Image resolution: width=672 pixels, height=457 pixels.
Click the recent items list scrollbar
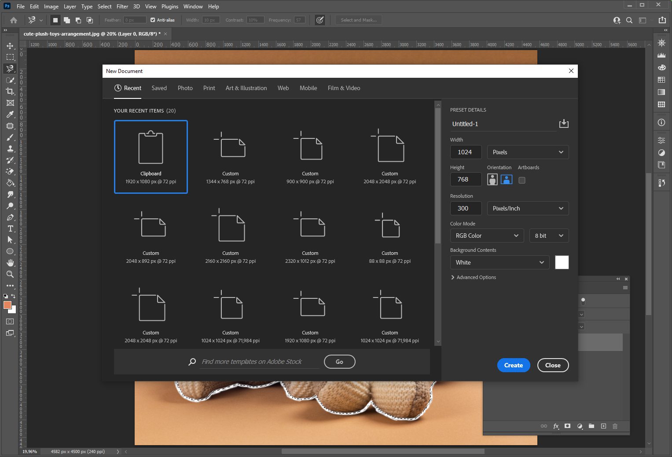[438, 176]
